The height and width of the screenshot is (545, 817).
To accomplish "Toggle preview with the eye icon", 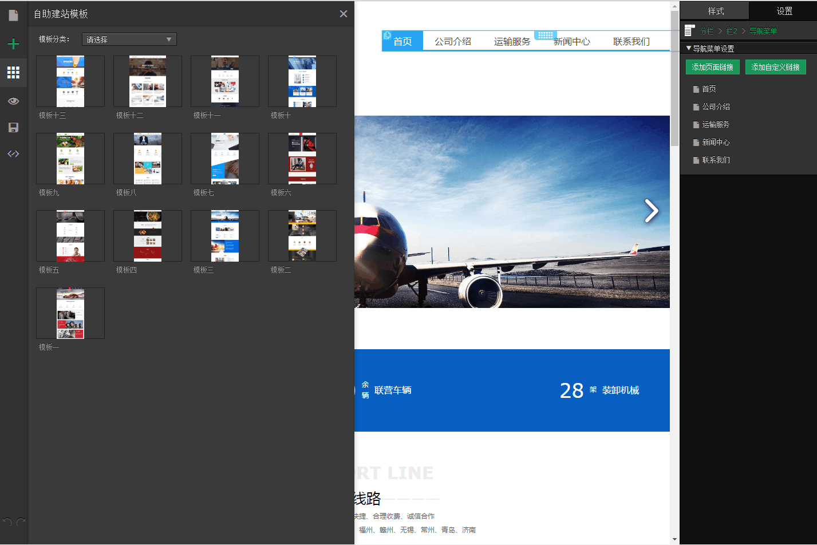I will tap(13, 101).
